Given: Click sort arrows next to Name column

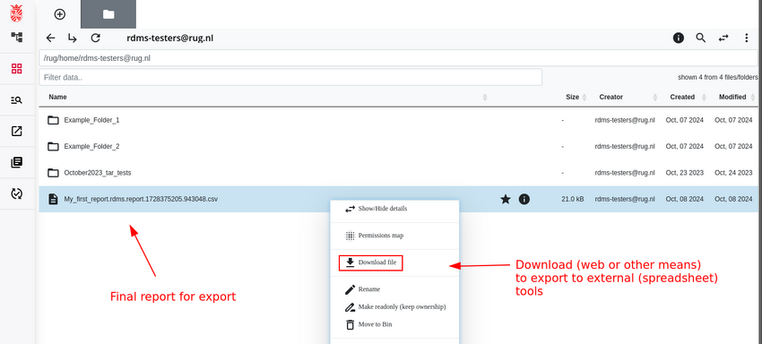Looking at the screenshot, I should pos(484,97).
